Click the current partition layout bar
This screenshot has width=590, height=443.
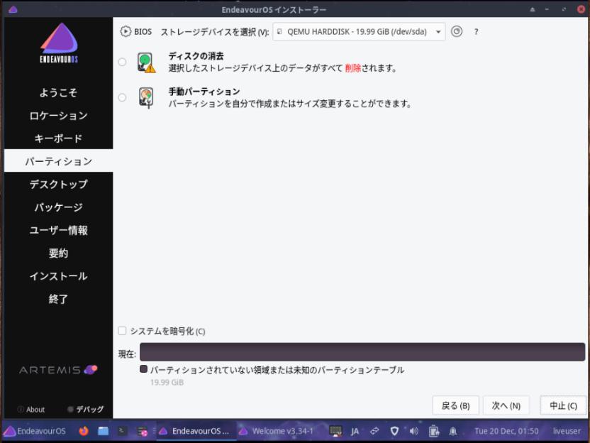362,352
